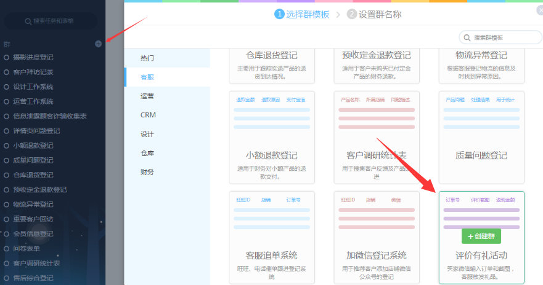Click the magnifier icon in template search
The image size is (543, 285).
point(467,37)
